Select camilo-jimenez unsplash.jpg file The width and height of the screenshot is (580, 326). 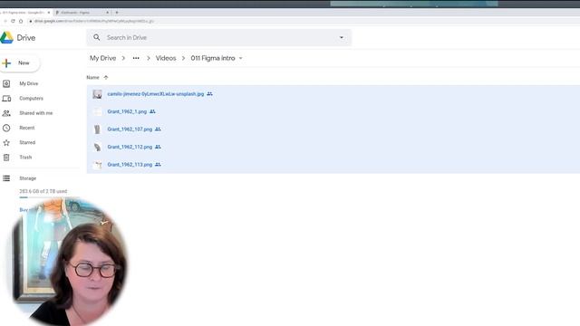(x=155, y=94)
